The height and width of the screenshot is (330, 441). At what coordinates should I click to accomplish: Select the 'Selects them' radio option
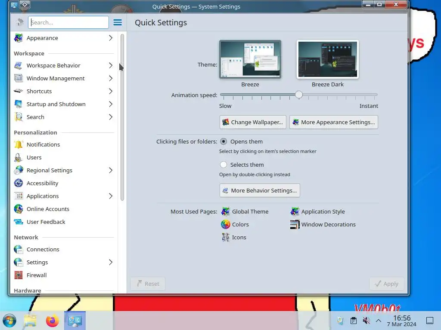[x=224, y=165]
